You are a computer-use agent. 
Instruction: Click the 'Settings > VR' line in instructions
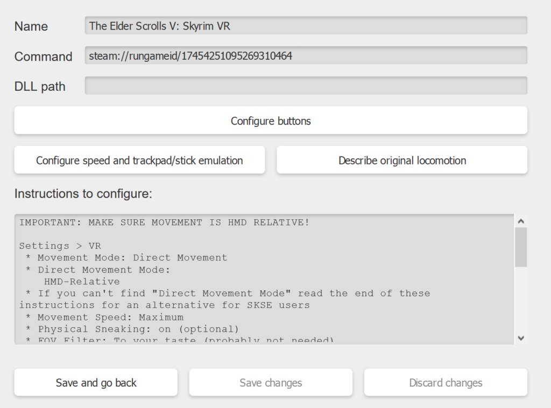point(60,246)
